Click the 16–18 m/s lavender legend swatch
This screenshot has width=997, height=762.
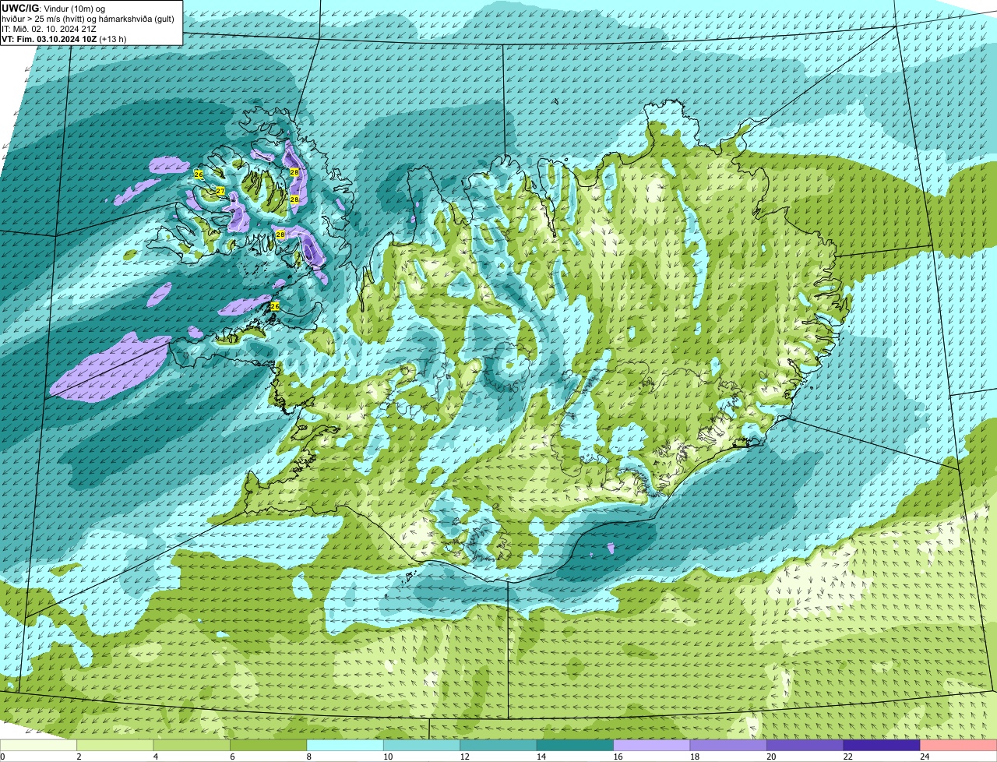(652, 745)
